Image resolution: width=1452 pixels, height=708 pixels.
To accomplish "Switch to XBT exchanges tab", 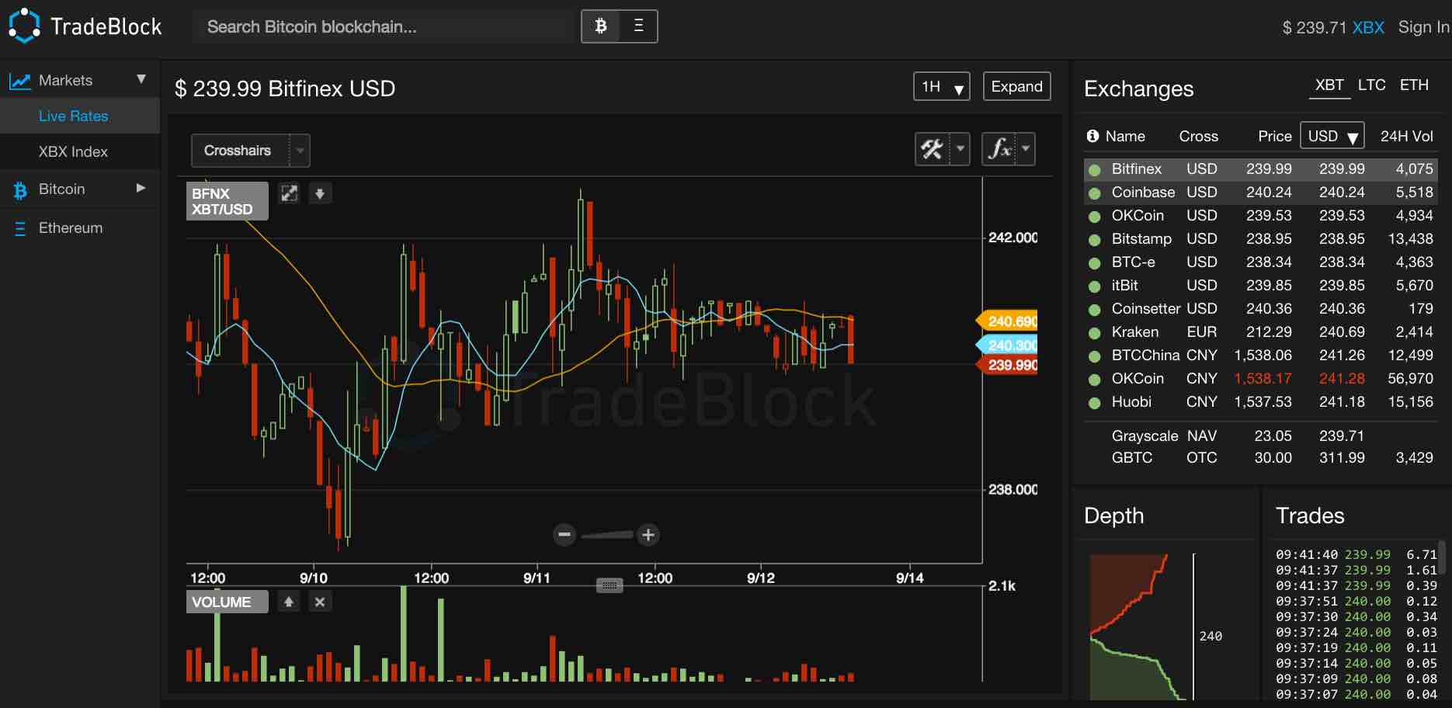I will pos(1329,85).
